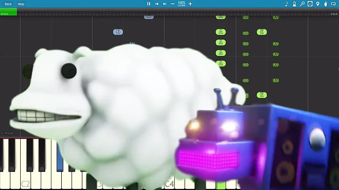Increase playback speed with the plus button
The image size is (339, 190).
point(190,4)
